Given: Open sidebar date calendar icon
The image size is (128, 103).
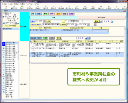Looking at the screenshot, I should (16, 23).
